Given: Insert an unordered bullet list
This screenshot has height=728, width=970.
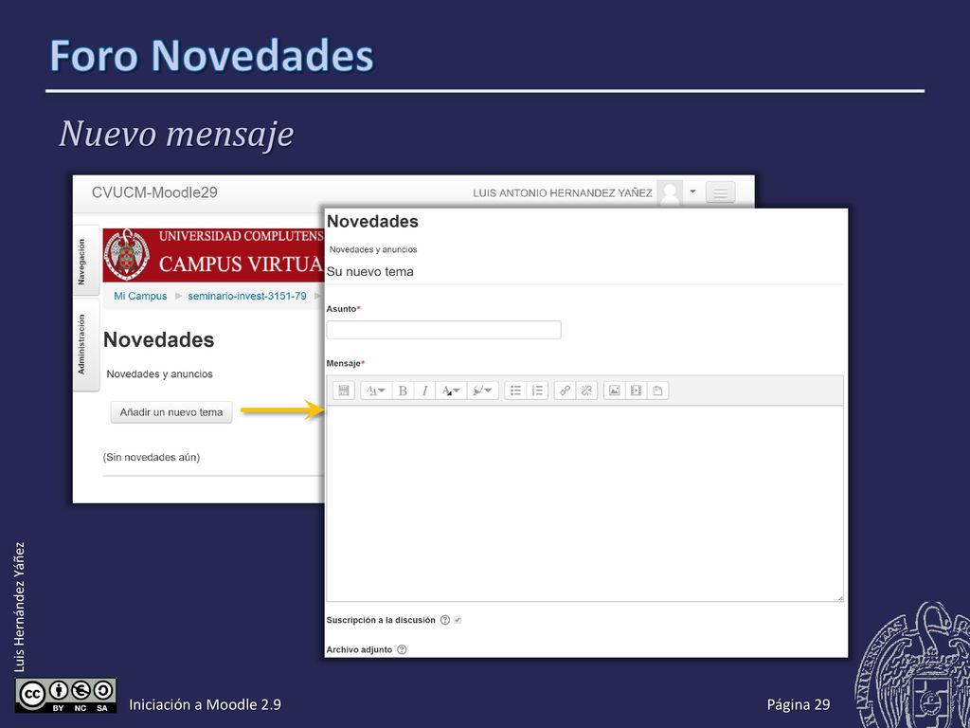Looking at the screenshot, I should 515,391.
